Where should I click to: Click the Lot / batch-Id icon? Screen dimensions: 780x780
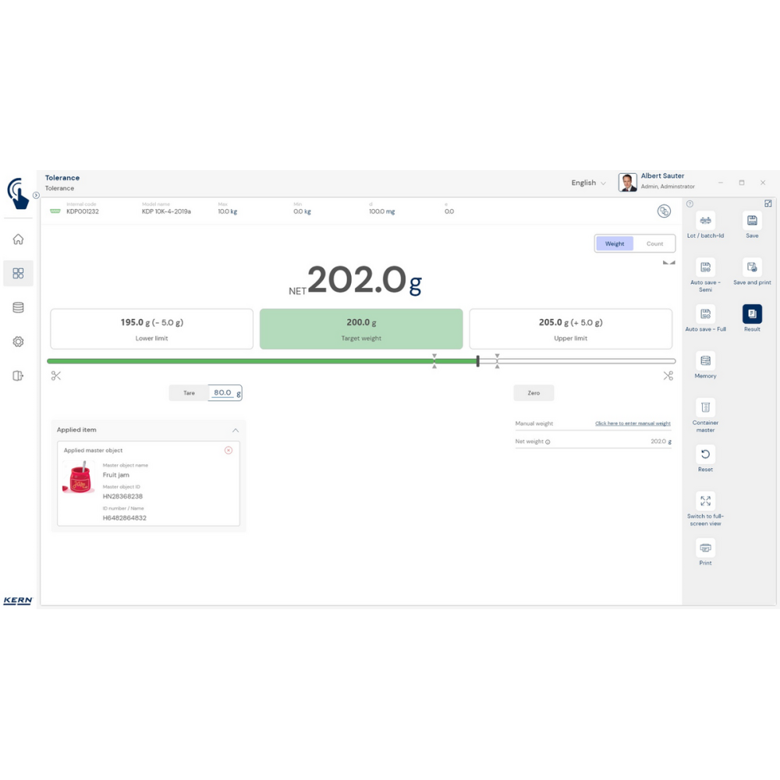click(x=705, y=221)
